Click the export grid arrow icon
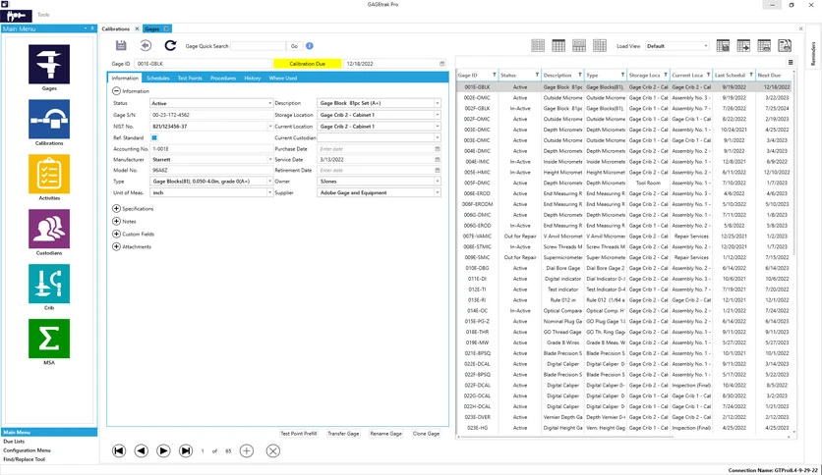Image resolution: width=822 pixels, height=475 pixels. point(743,45)
